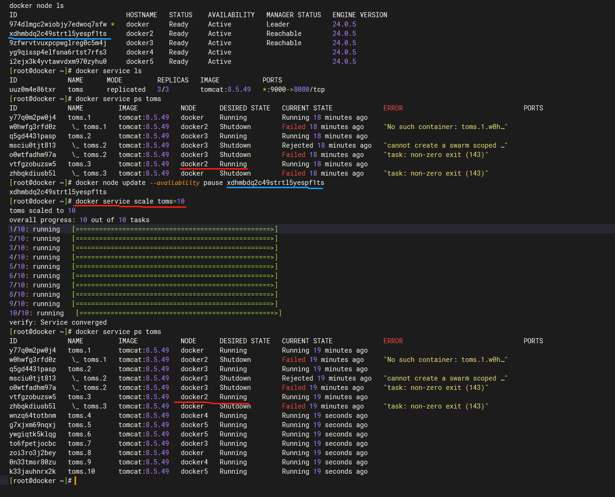Click the 3/3 replicas value
Image resolution: width=615 pixels, height=497 pixels.
pos(163,89)
